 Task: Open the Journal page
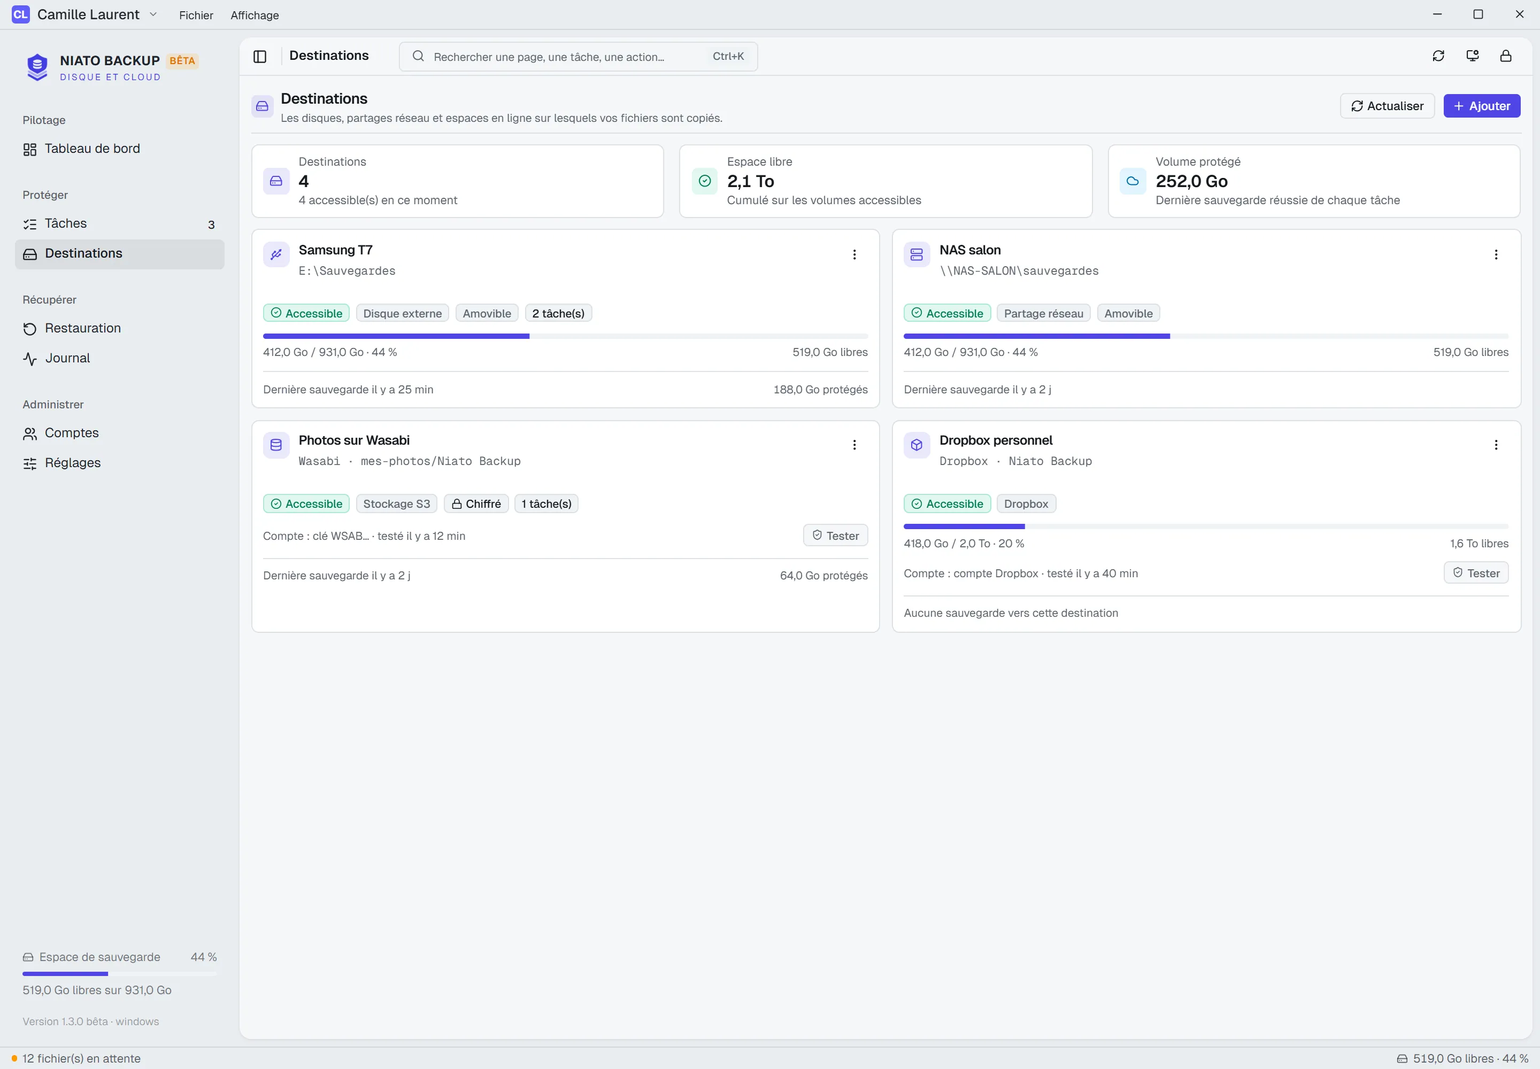click(x=119, y=358)
